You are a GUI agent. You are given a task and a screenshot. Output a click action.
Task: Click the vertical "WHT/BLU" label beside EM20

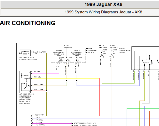tap(76, 70)
